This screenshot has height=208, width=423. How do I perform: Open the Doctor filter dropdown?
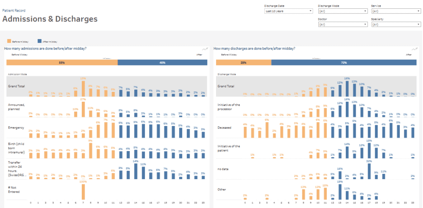tap(343, 24)
